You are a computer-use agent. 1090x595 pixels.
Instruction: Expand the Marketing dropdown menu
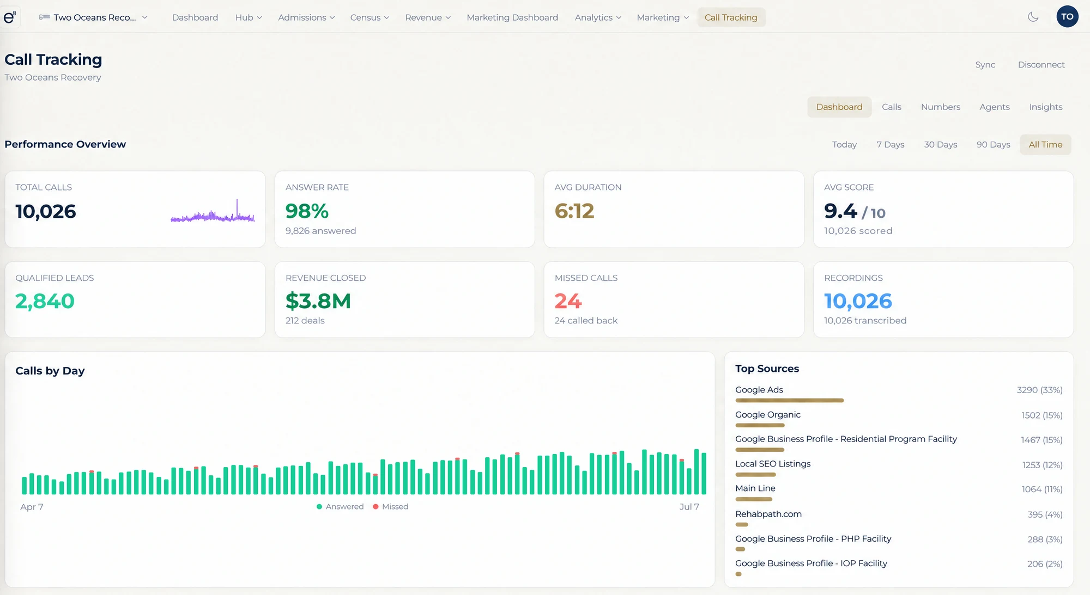pyautogui.click(x=663, y=17)
